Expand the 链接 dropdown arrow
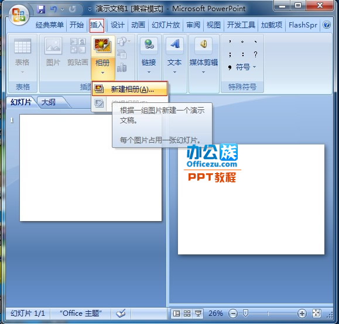This screenshot has height=324, width=339. (x=149, y=72)
